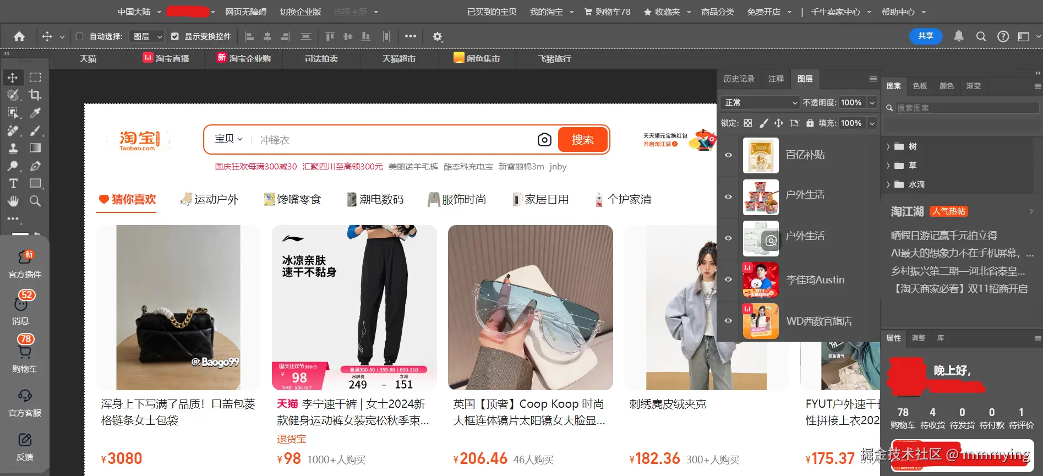Viewport: 1043px width, 476px height.
Task: Open the 正常 blend mode dropdown
Action: [760, 102]
